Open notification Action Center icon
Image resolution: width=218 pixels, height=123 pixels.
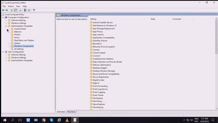213,120
